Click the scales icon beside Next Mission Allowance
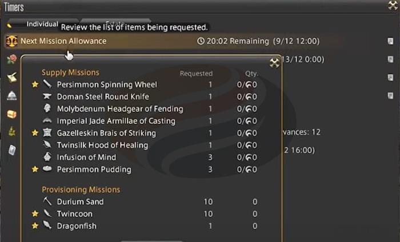Image resolution: width=400 pixels, height=242 pixels. (x=11, y=41)
